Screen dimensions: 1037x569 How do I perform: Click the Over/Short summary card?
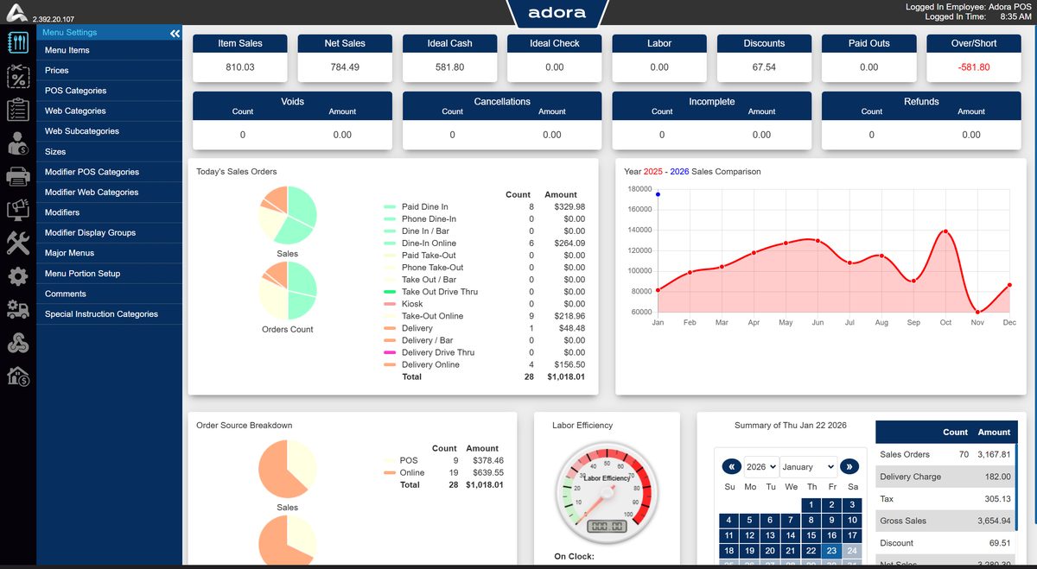pos(974,58)
